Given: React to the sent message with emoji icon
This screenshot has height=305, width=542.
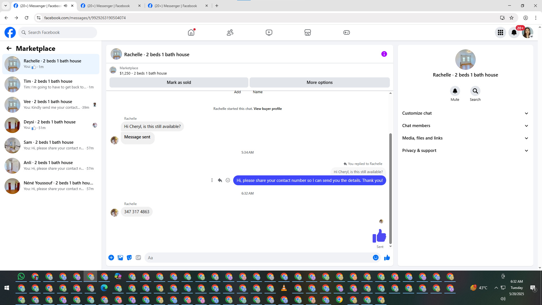Looking at the screenshot, I should 228,180.
